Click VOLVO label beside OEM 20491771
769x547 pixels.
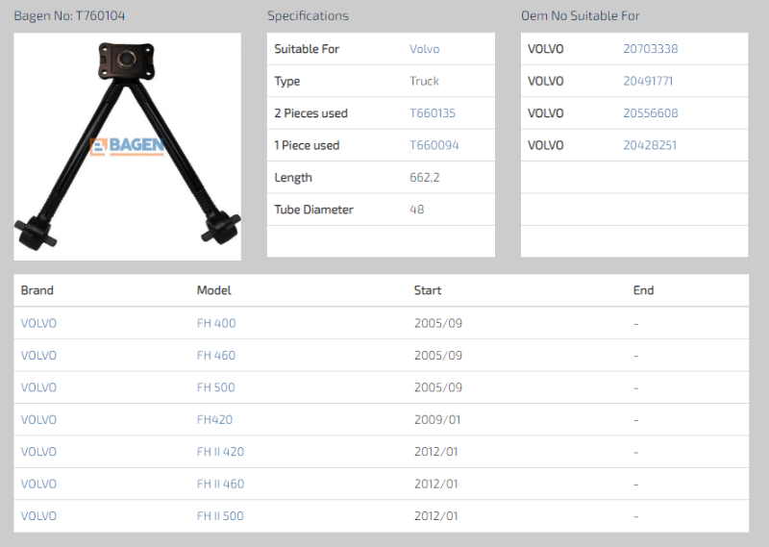click(546, 81)
